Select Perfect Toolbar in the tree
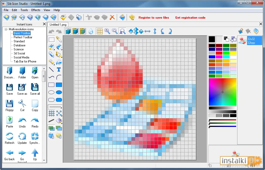This screenshot has height=170, width=265. [23, 37]
